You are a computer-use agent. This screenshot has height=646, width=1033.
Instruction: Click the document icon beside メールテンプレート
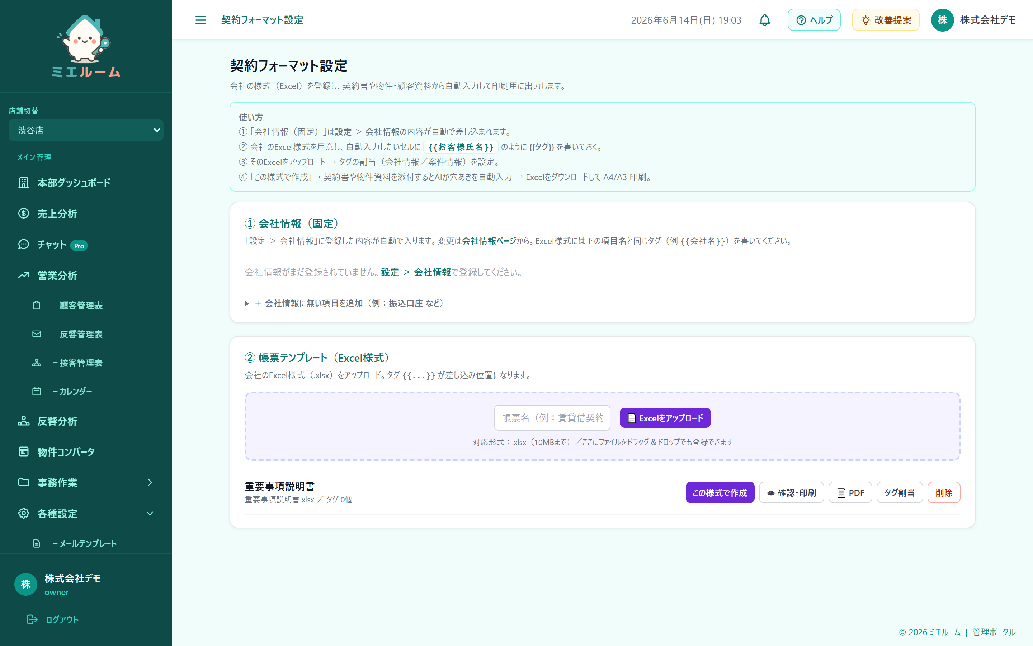tap(37, 543)
